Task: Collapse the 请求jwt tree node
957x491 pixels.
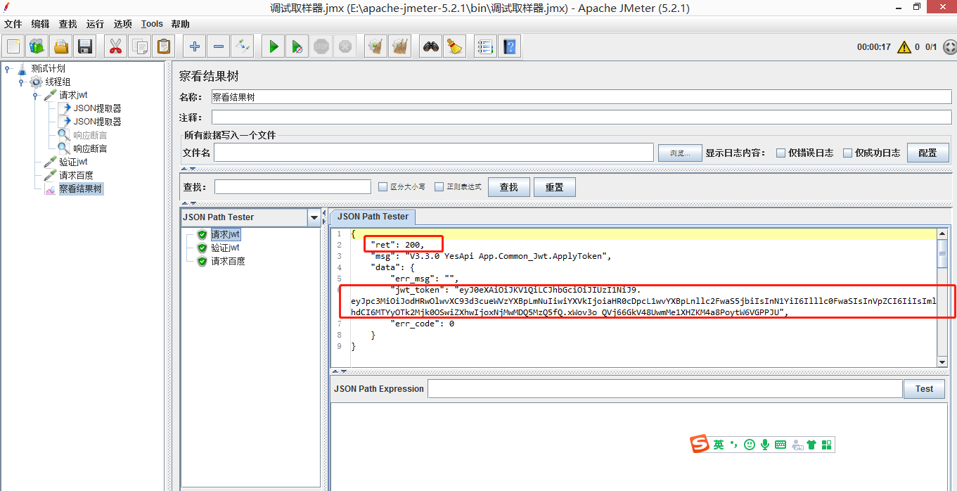Action: (35, 95)
